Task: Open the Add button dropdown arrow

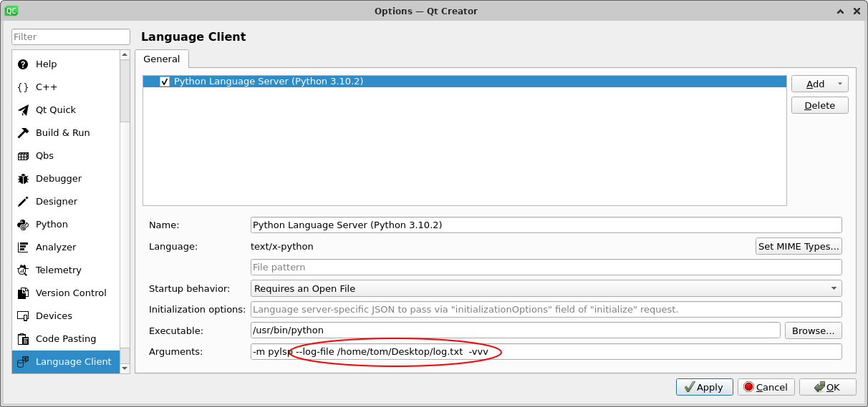Action: click(839, 84)
